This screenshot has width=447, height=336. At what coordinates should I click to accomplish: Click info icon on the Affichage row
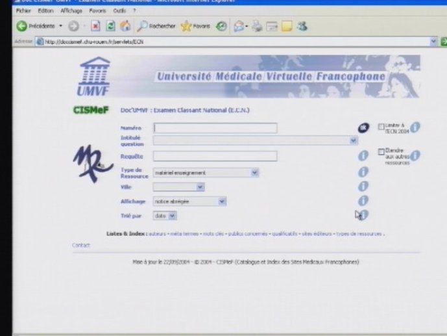pos(363,201)
